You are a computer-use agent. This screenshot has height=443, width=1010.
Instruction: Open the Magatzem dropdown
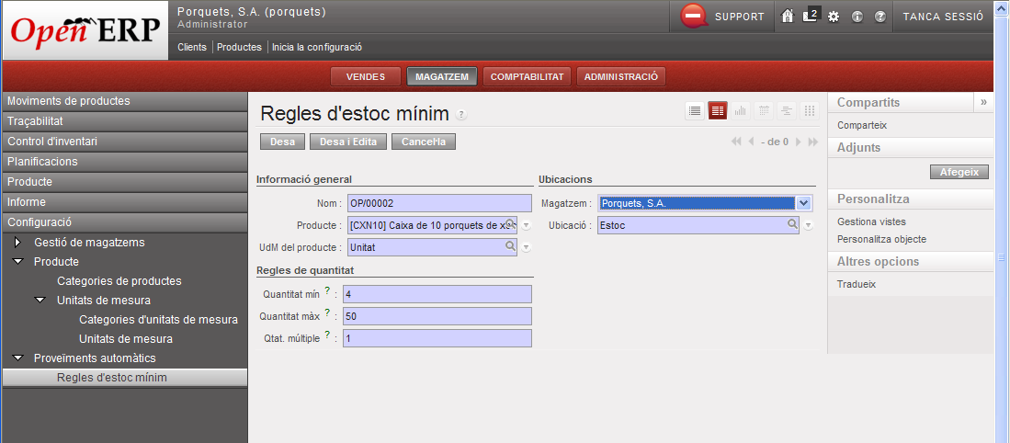(x=803, y=203)
